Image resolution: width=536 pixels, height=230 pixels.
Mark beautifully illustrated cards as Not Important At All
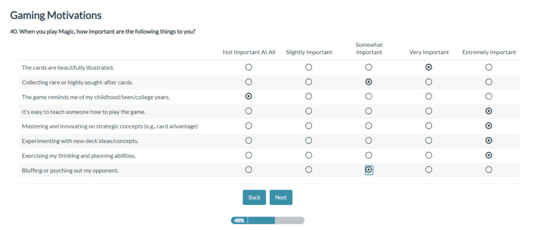[x=249, y=67]
